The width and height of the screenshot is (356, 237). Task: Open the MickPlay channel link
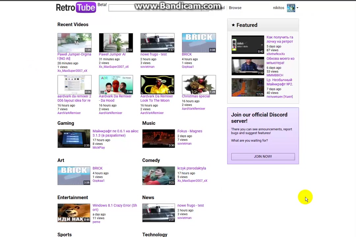pyautogui.click(x=99, y=148)
